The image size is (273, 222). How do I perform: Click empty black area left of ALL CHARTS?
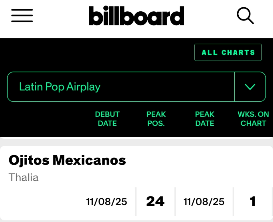point(101,52)
